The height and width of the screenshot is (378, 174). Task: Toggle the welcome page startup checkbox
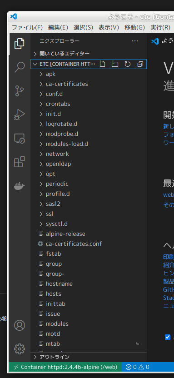pyautogui.click(x=168, y=337)
